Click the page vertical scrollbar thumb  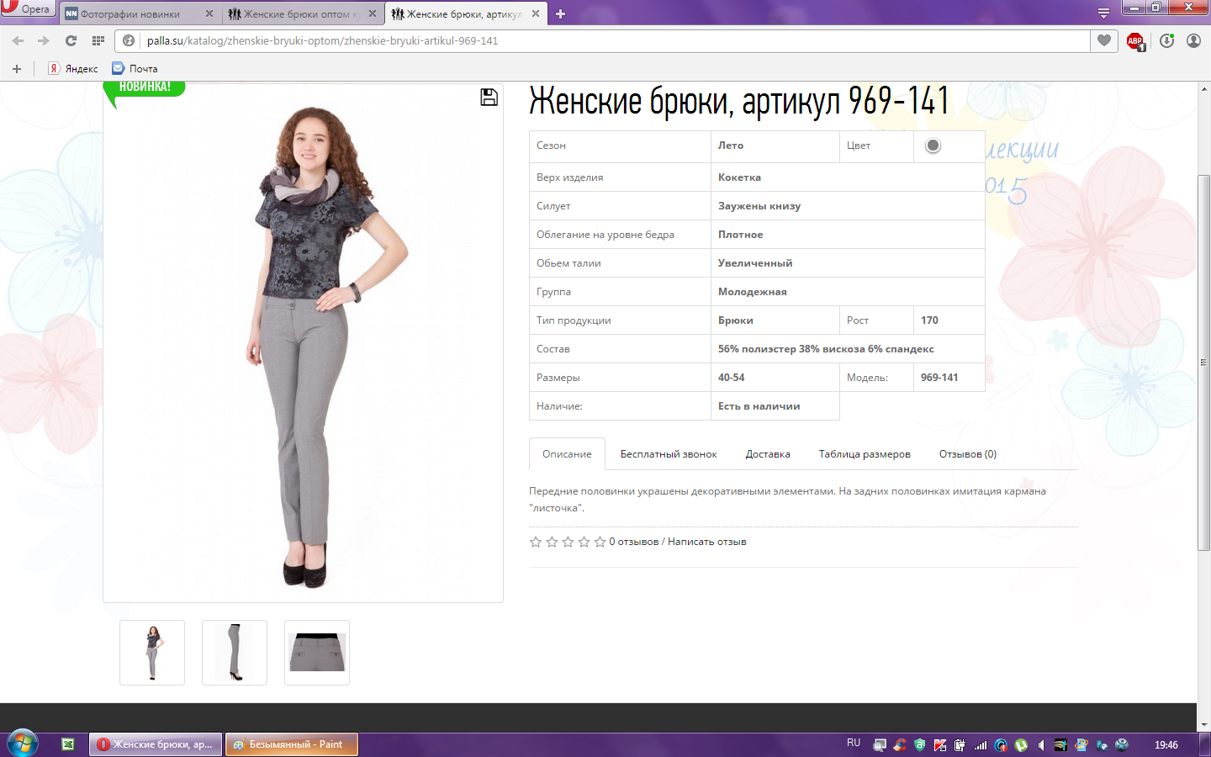pos(1203,363)
